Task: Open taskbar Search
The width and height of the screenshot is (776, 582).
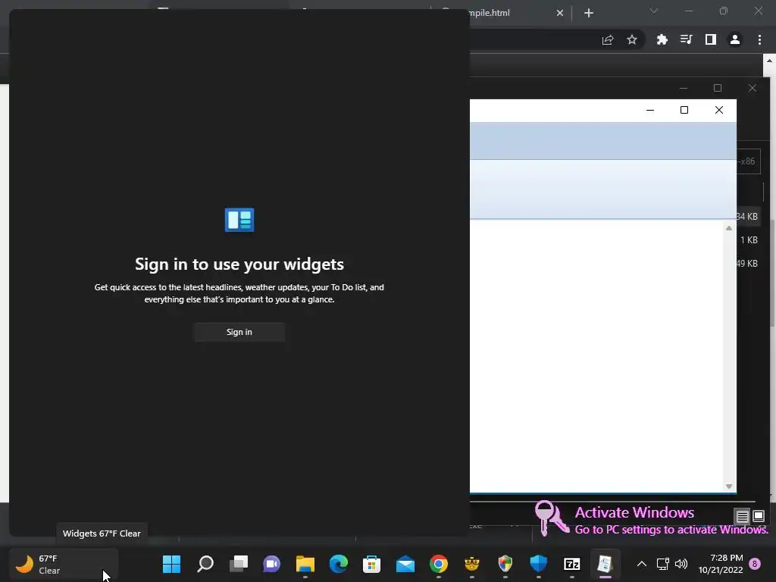Action: pos(205,564)
